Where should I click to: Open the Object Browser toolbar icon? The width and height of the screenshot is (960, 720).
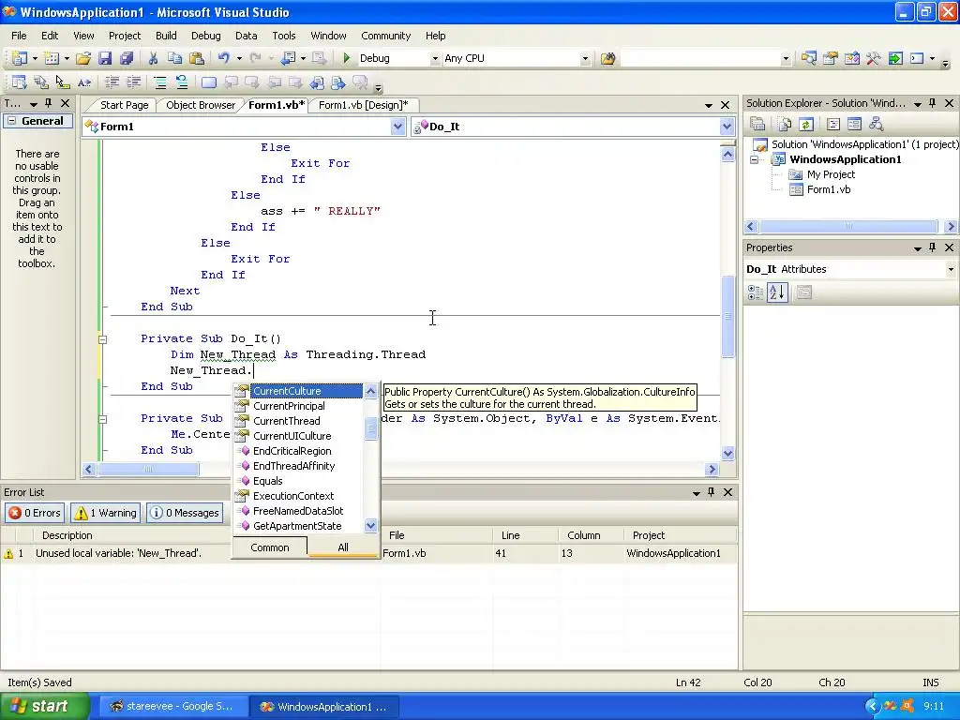pos(851,58)
